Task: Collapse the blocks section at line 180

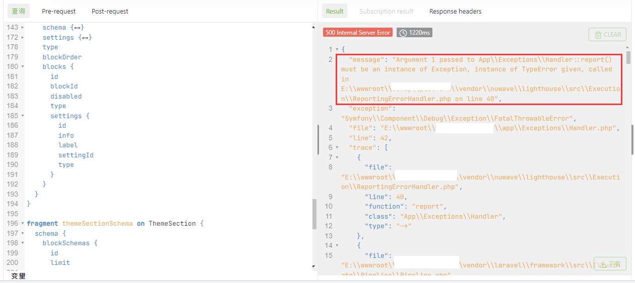Action: (x=22, y=67)
